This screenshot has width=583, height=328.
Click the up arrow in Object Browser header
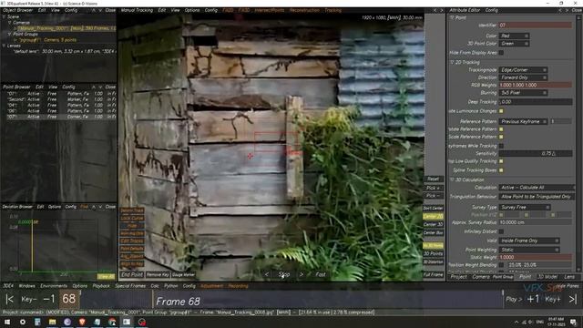click(93, 10)
